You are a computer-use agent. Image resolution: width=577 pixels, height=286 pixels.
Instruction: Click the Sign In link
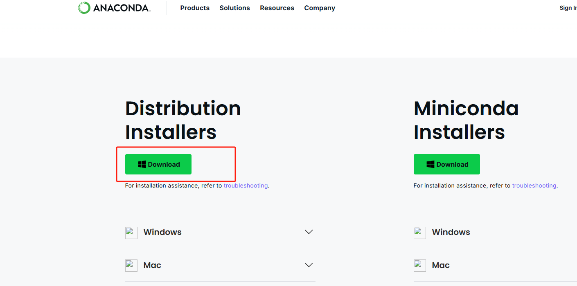[568, 8]
